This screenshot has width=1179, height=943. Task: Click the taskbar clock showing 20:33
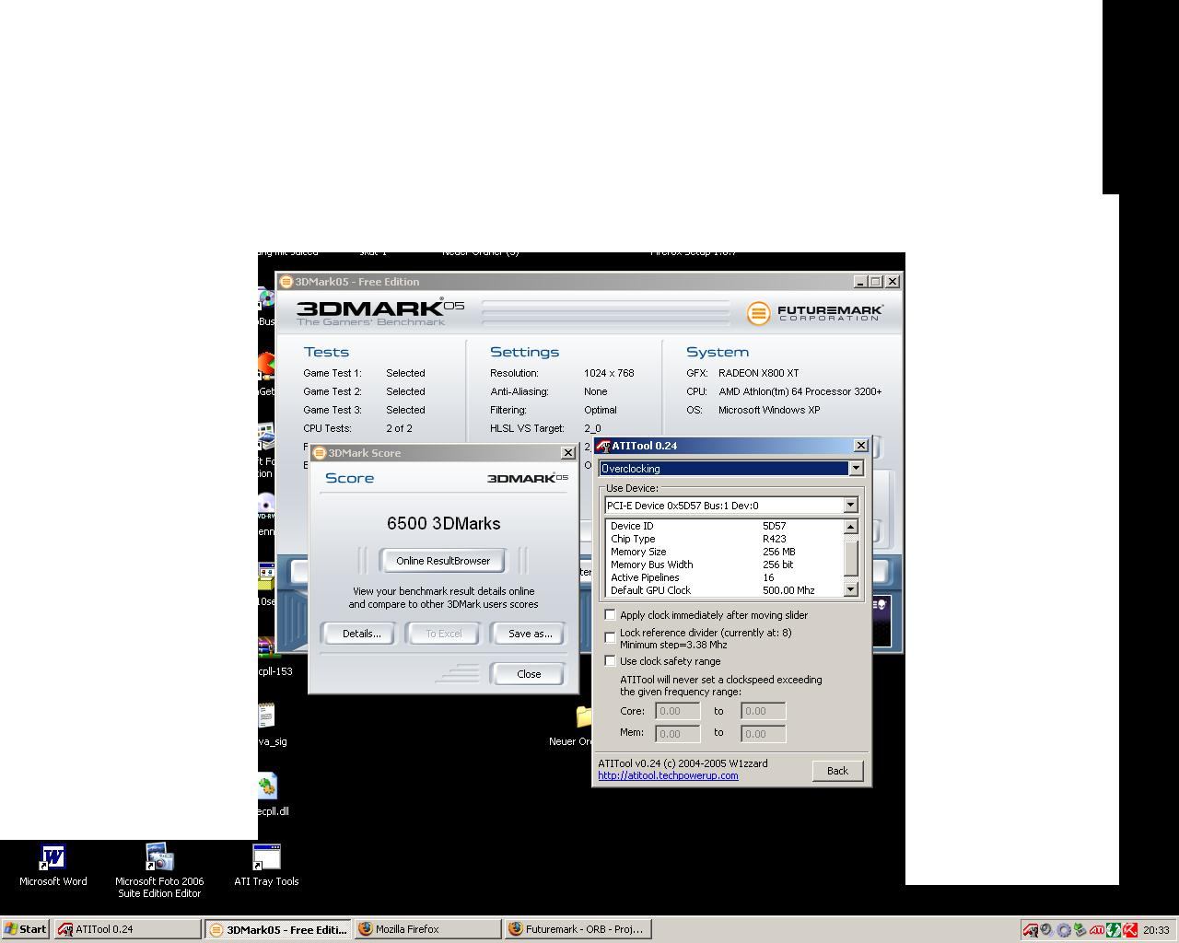(1156, 930)
